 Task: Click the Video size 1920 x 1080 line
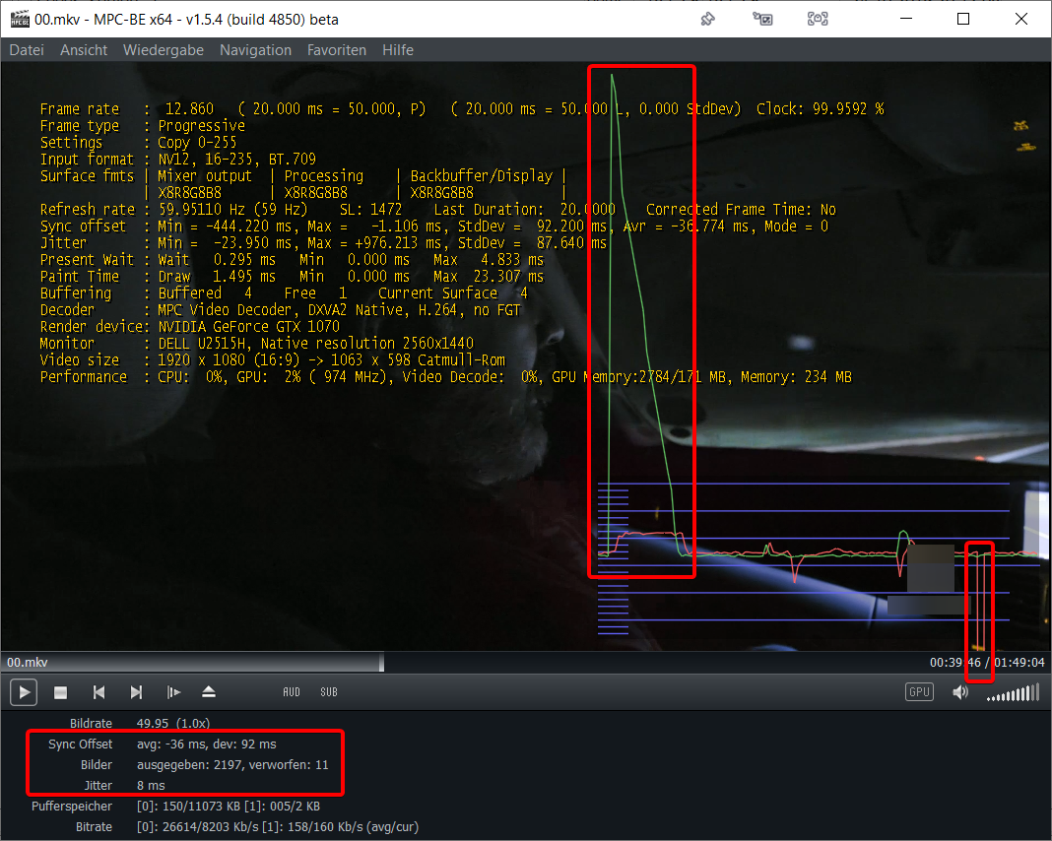pyautogui.click(x=273, y=360)
